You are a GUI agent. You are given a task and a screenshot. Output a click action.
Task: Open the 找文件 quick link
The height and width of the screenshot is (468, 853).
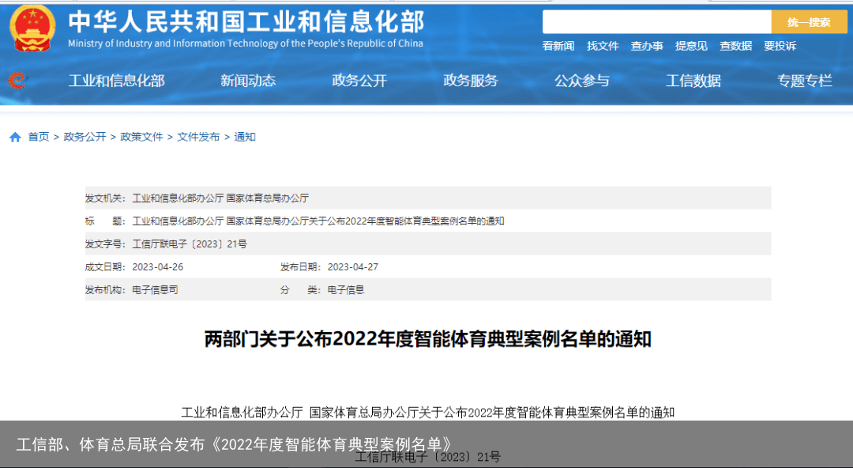[x=603, y=47]
